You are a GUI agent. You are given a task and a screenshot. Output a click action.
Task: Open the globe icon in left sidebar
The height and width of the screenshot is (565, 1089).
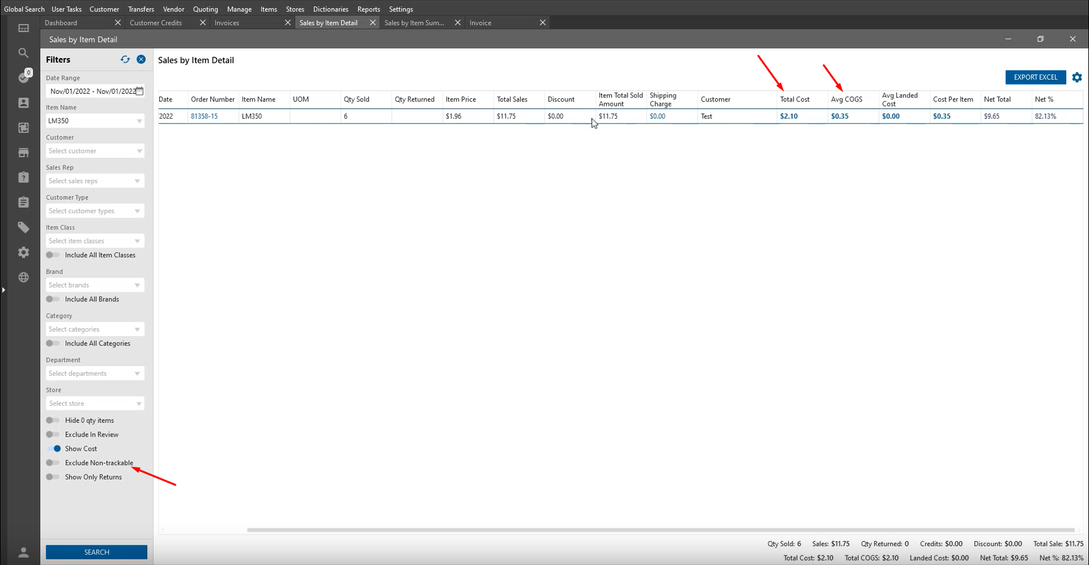[23, 277]
